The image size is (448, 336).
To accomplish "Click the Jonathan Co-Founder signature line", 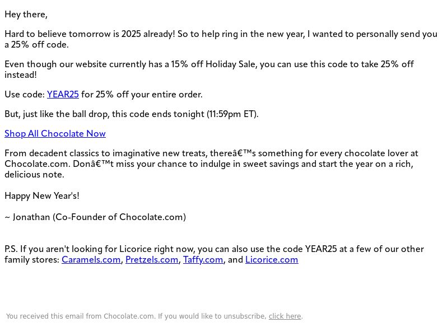I will [95, 217].
